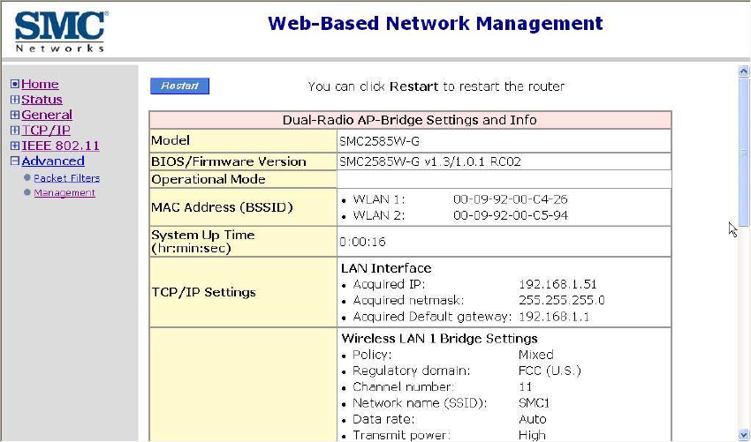Expand the TCP/IP menu node
The height and width of the screenshot is (442, 751).
point(15,130)
